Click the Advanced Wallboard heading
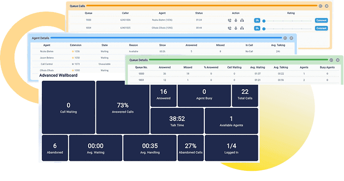 (x=58, y=75)
